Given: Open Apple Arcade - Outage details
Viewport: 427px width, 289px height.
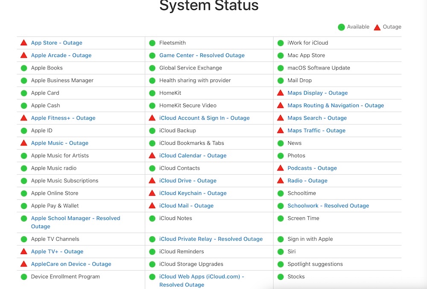Looking at the screenshot, I should (x=61, y=55).
